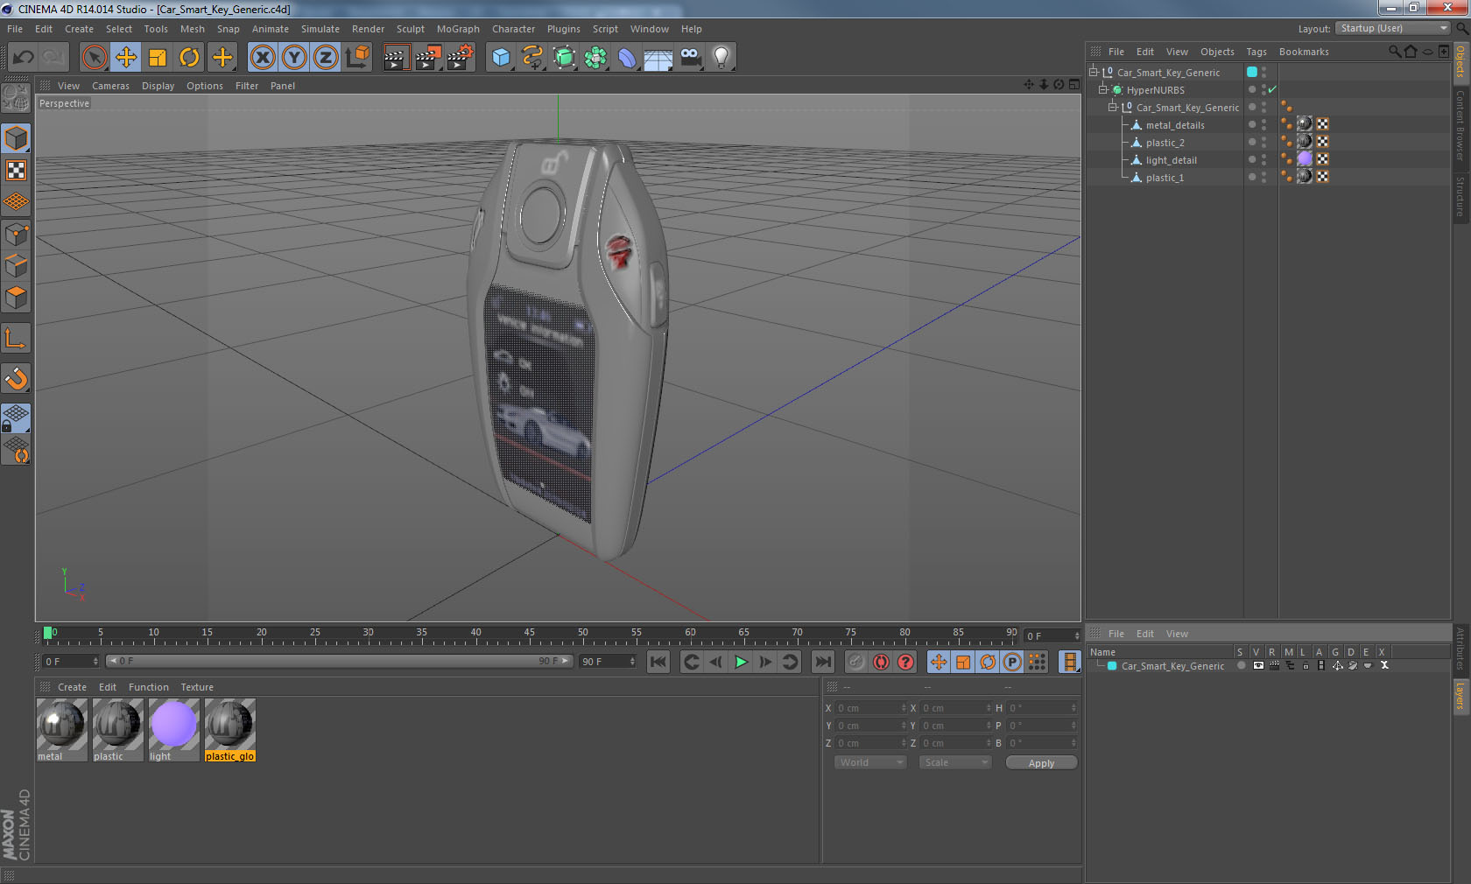Toggle visibility dots for light_detail
The height and width of the screenshot is (884, 1471).
point(1263,159)
